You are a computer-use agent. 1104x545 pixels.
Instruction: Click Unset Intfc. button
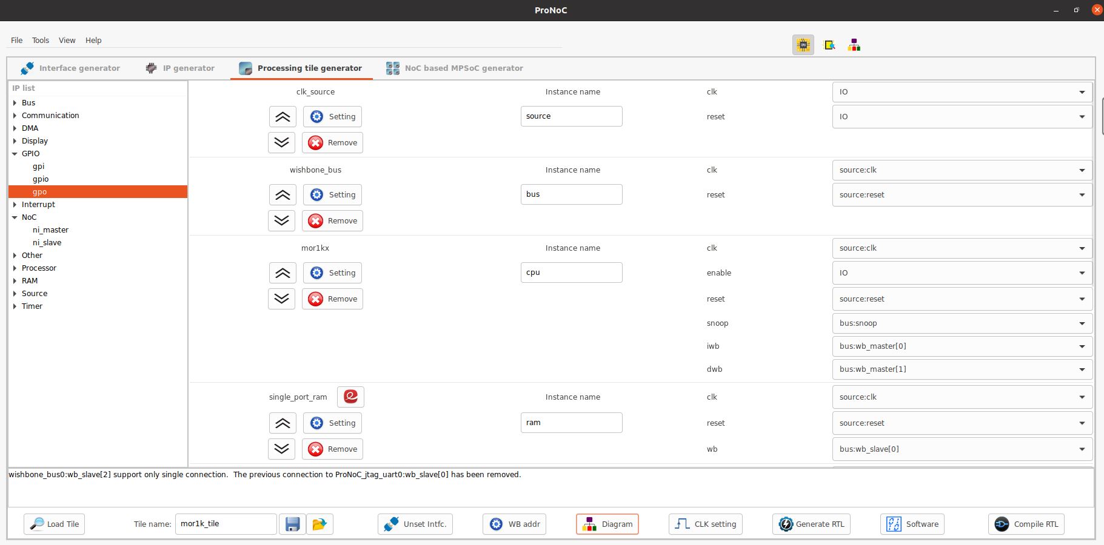pos(415,524)
